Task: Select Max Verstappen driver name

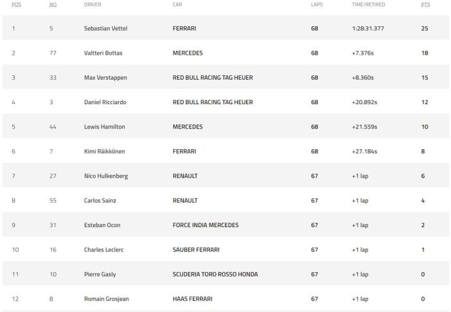Action: coord(105,78)
